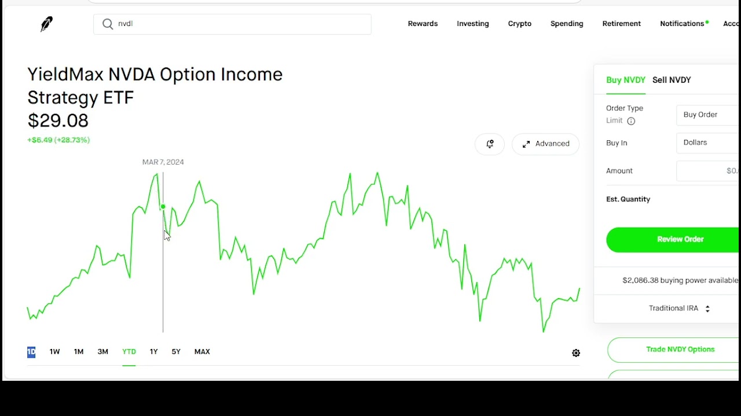Open Notifications in top navigation
The image size is (741, 416).
pyautogui.click(x=682, y=24)
